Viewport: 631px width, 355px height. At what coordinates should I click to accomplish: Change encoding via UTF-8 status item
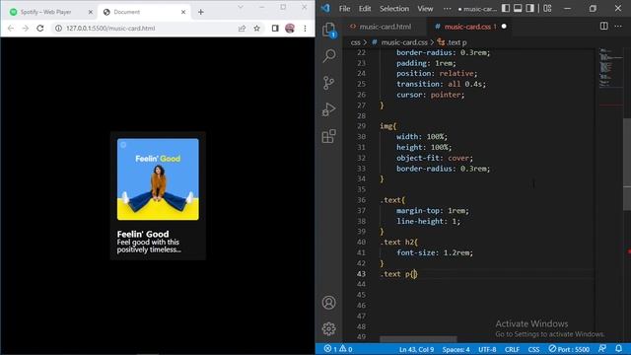coord(487,349)
